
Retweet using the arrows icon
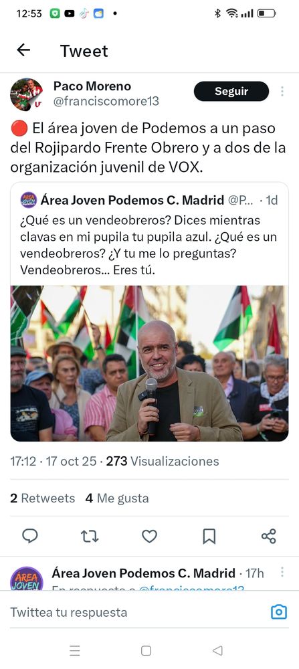tap(90, 536)
